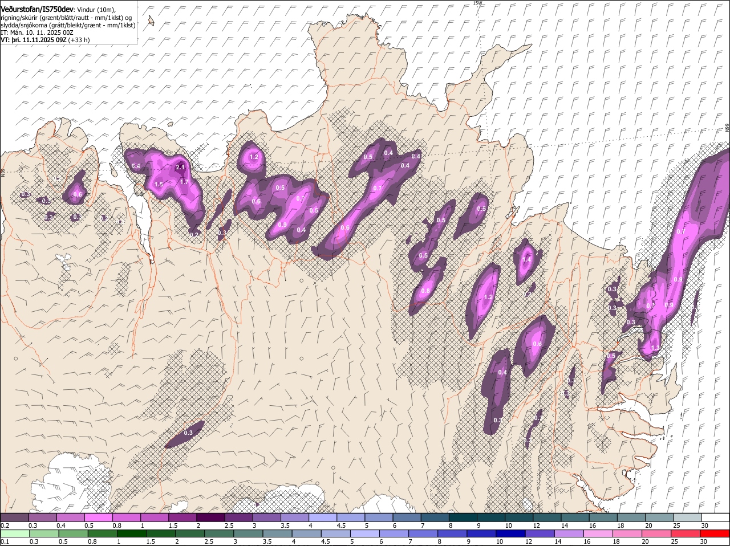Click the 1.5 precipitation value on the map
Viewport: 730px width, 546px height.
tap(159, 184)
